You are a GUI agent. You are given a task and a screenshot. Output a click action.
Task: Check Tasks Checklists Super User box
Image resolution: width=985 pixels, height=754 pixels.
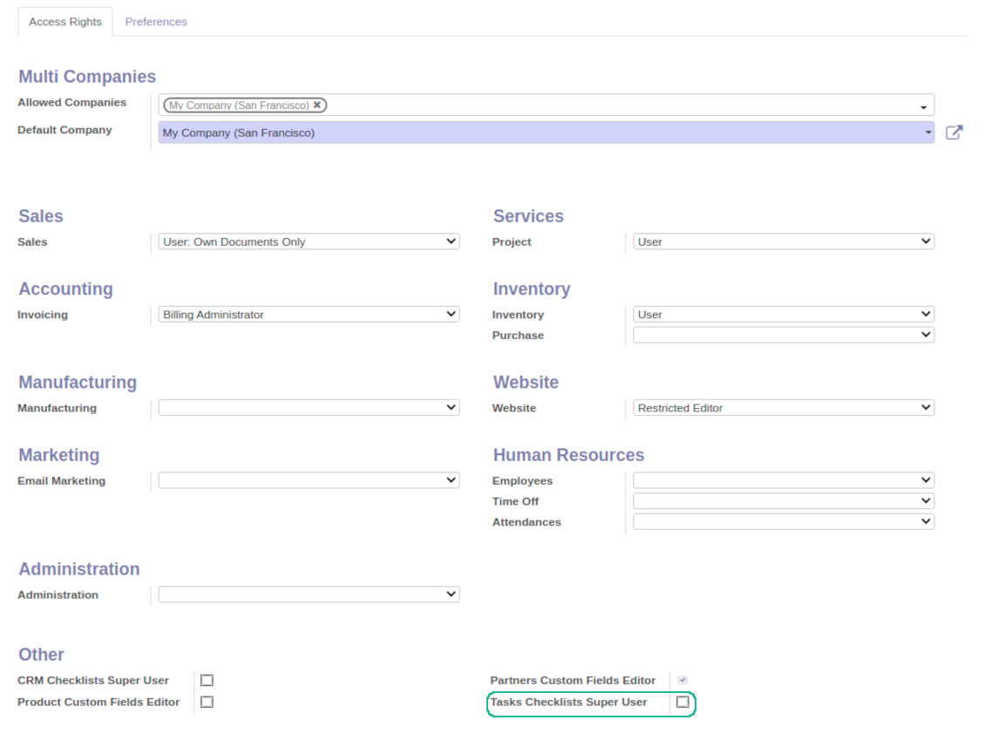click(x=683, y=702)
